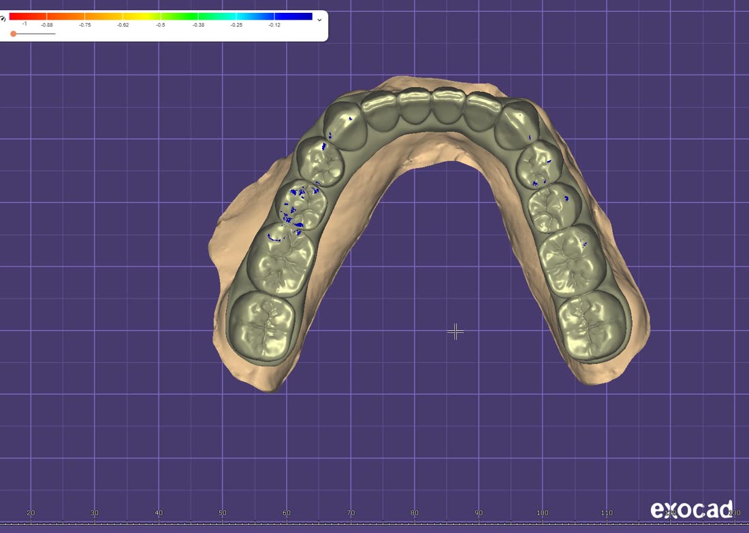Screen dimensions: 749x533
Task: Click the exocad logo
Action: point(692,509)
